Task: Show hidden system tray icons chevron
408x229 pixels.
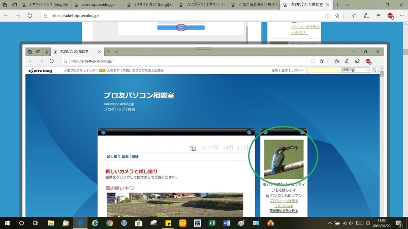Action: click(329, 223)
